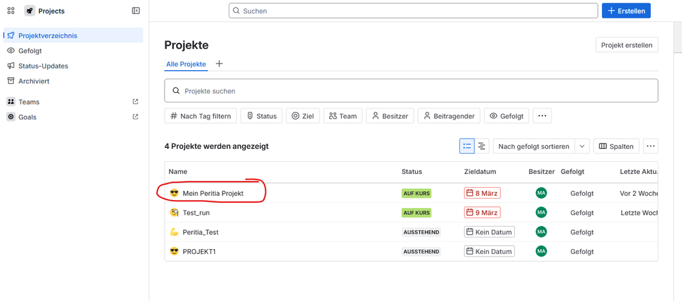
Task: Open Nach Tag filtern filter
Action: 201,116
